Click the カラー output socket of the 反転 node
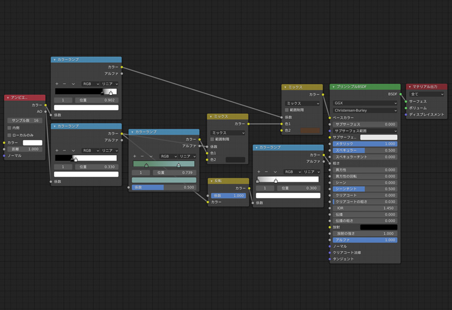The image size is (452, 310). [x=249, y=188]
